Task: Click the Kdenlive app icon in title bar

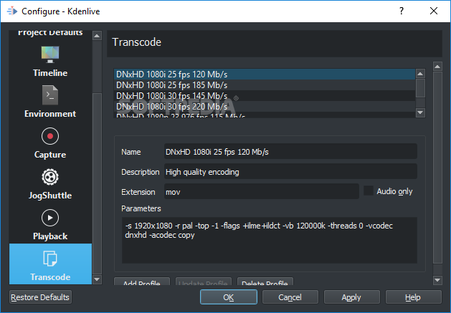Action: point(12,11)
